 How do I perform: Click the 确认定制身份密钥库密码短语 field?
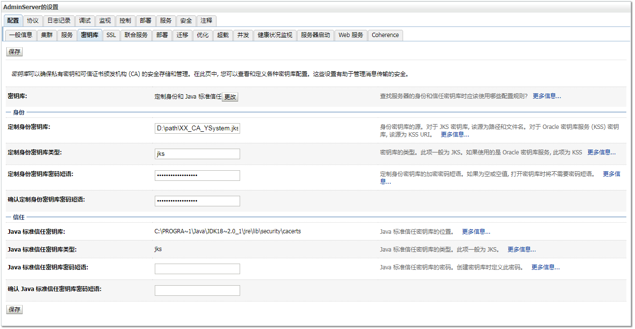197,201
